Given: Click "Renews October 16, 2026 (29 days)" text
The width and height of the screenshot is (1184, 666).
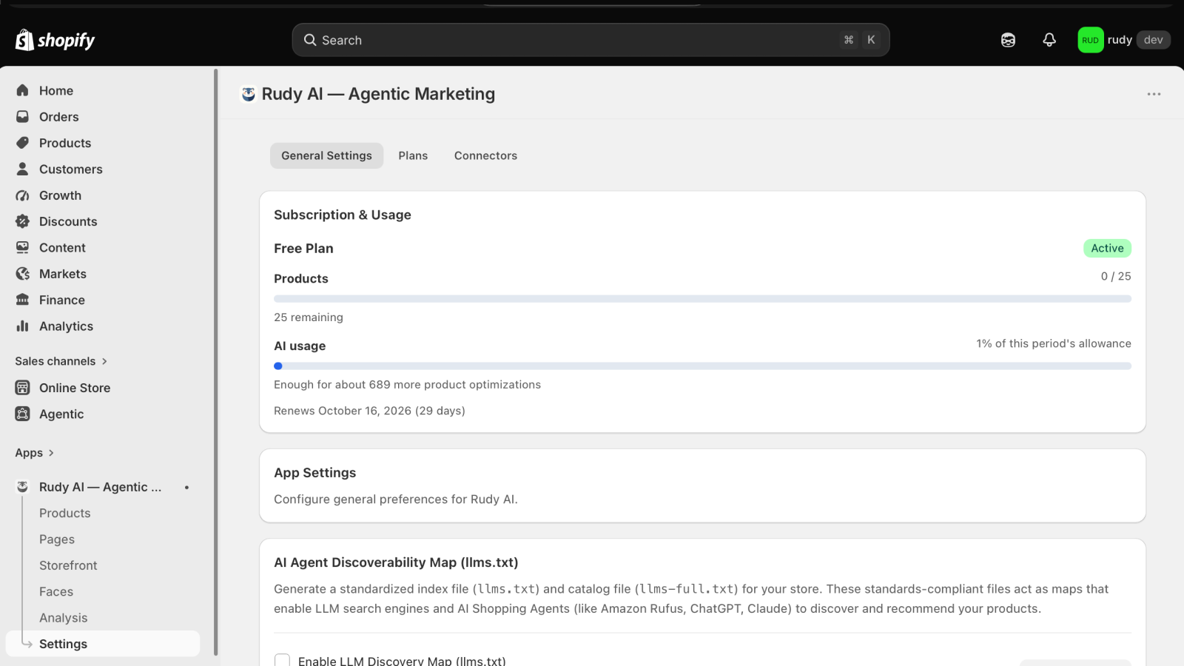Looking at the screenshot, I should [369, 411].
